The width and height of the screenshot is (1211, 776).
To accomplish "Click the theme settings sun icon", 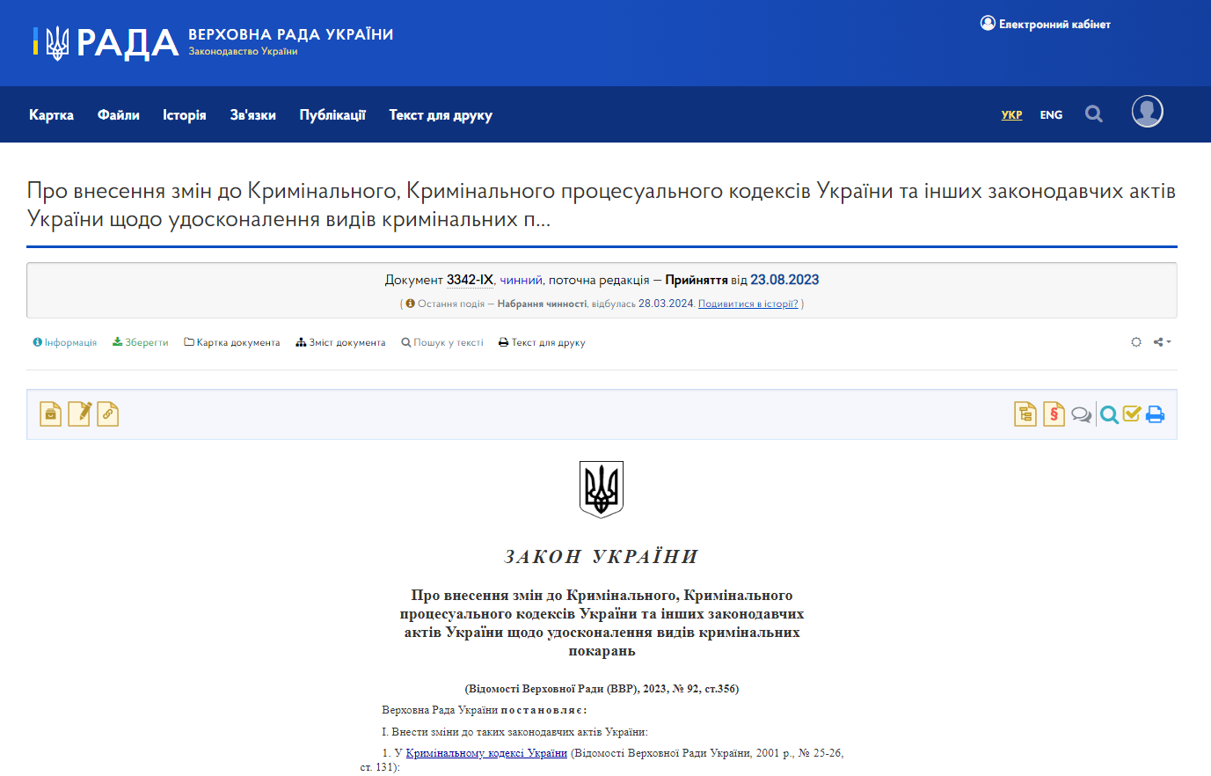I will point(1136,342).
